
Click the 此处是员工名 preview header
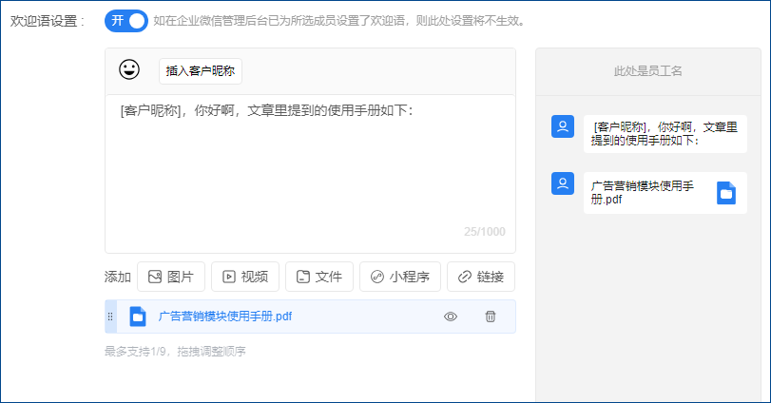point(648,71)
